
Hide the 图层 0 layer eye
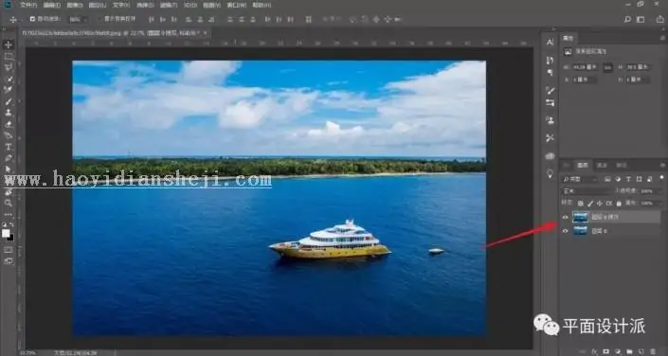tap(566, 231)
